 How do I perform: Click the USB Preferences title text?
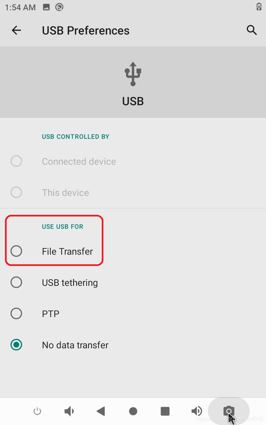pyautogui.click(x=86, y=31)
